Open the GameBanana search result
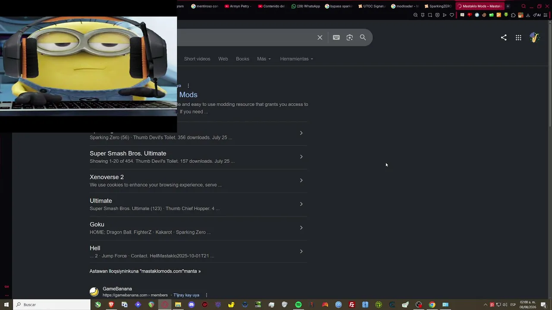 [x=117, y=289]
